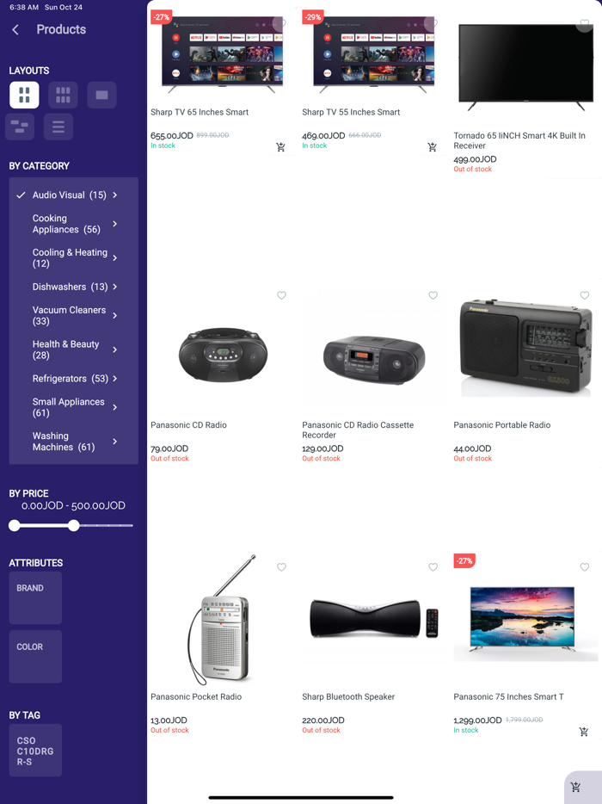Toggle wishlist heart on Panasonic Portable Radio
The image size is (602, 804).
(x=585, y=295)
